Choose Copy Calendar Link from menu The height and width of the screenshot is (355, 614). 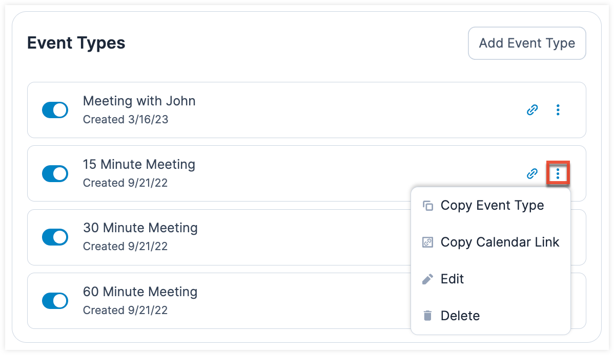(500, 242)
